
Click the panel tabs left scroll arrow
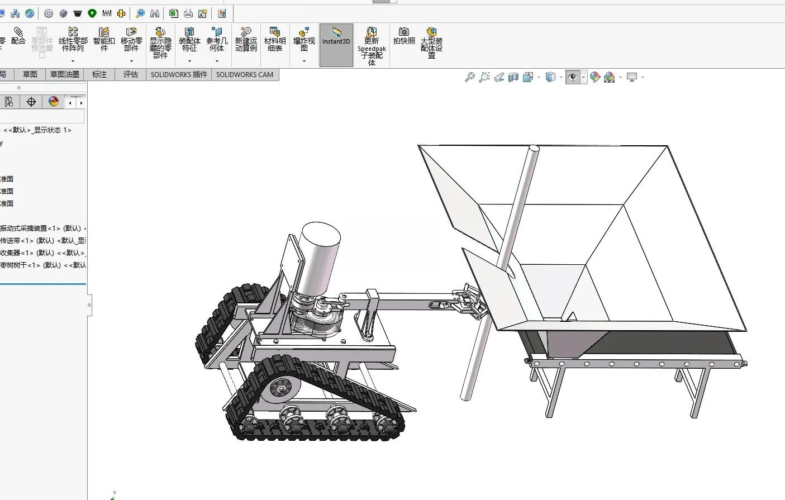[x=70, y=103]
